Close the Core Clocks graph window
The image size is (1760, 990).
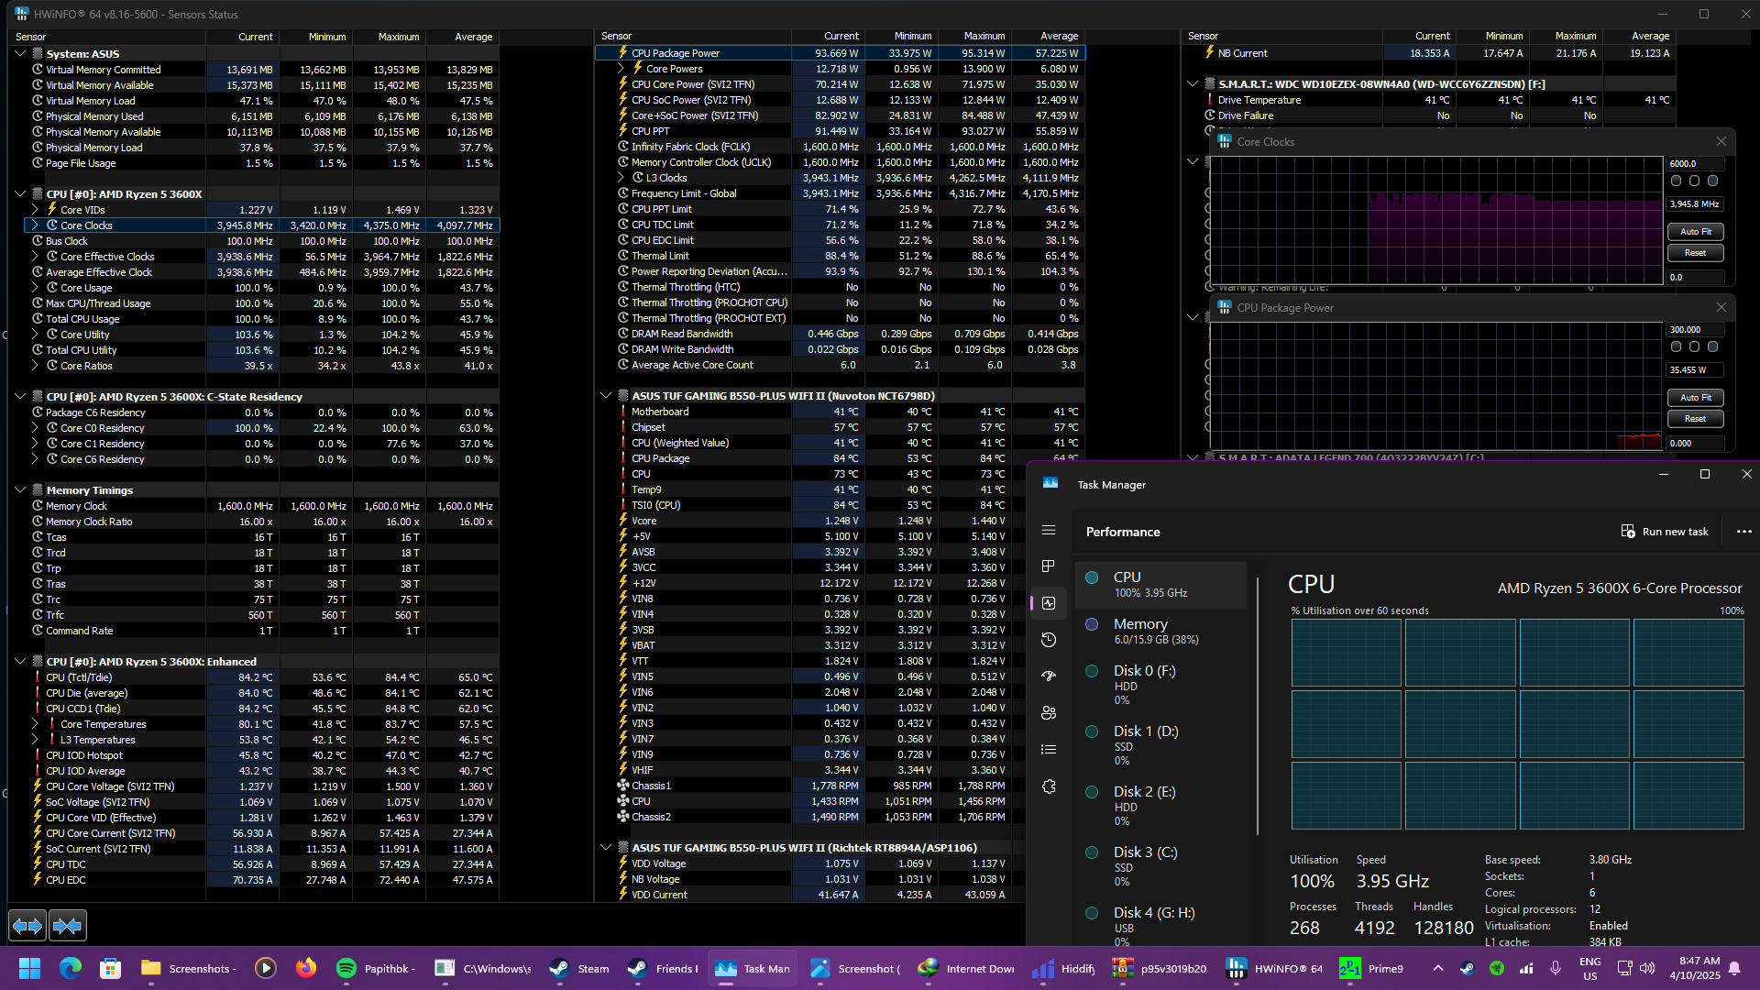click(1721, 141)
